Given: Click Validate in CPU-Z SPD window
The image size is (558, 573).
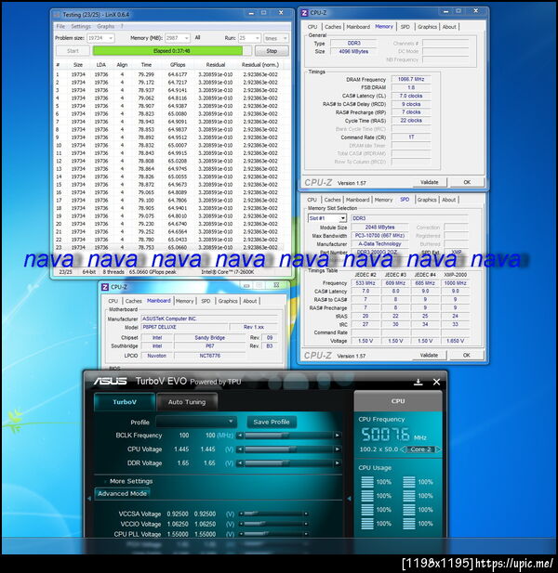Looking at the screenshot, I should click(429, 355).
